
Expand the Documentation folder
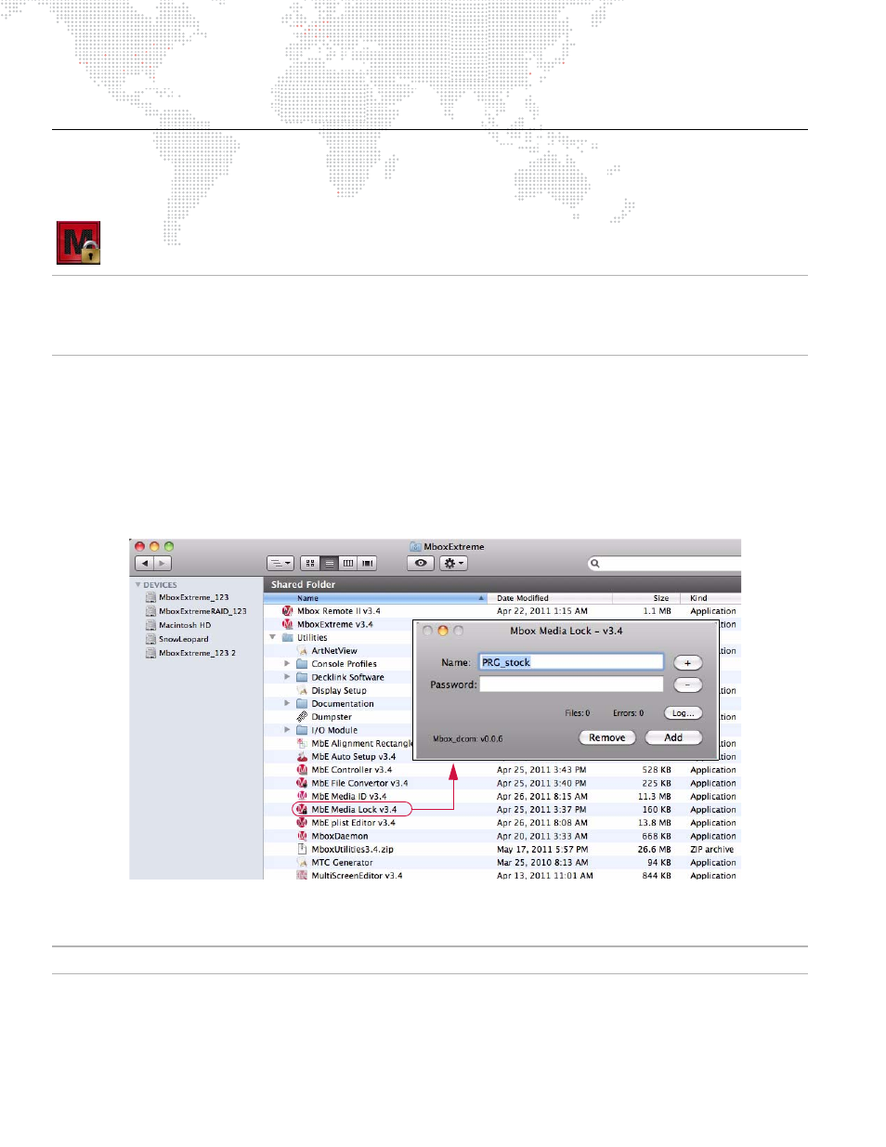[x=287, y=703]
